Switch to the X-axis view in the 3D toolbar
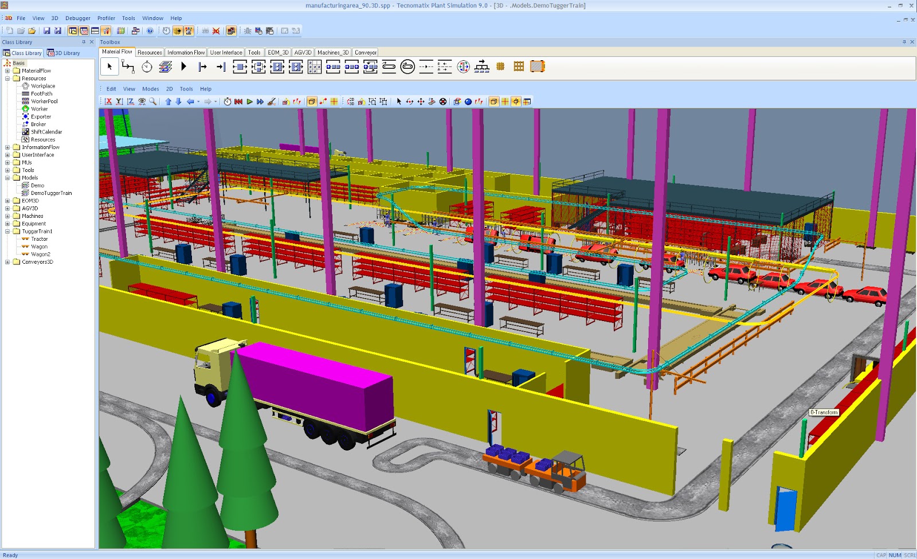The image size is (917, 559). point(109,101)
